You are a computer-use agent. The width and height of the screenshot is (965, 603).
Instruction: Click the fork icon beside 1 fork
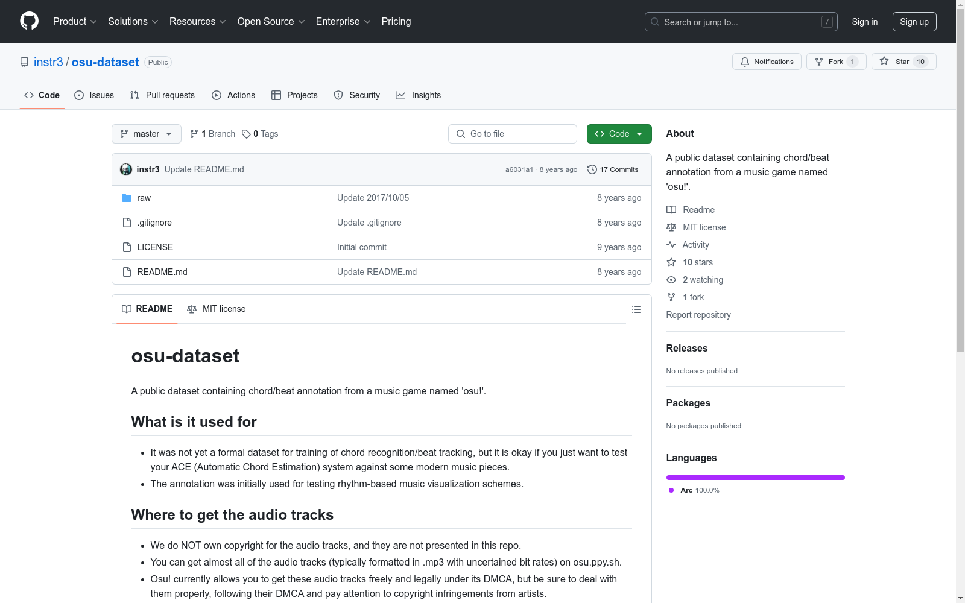click(671, 297)
